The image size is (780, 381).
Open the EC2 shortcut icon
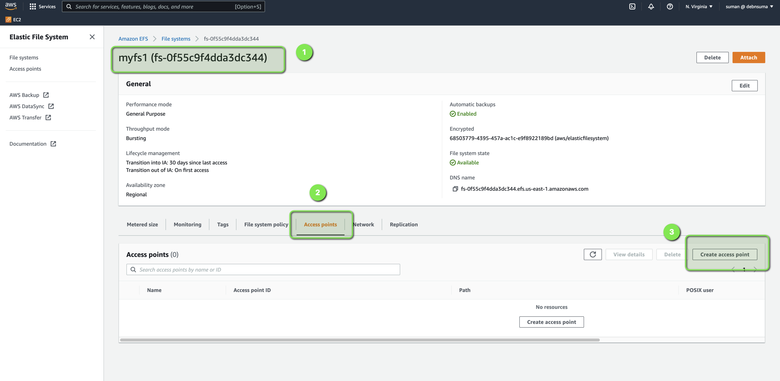click(x=8, y=20)
